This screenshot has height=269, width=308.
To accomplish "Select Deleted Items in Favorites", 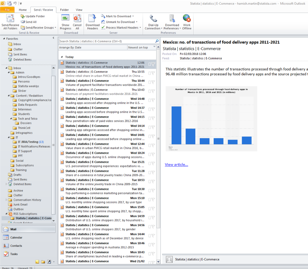I will pyautogui.click(x=22, y=59).
